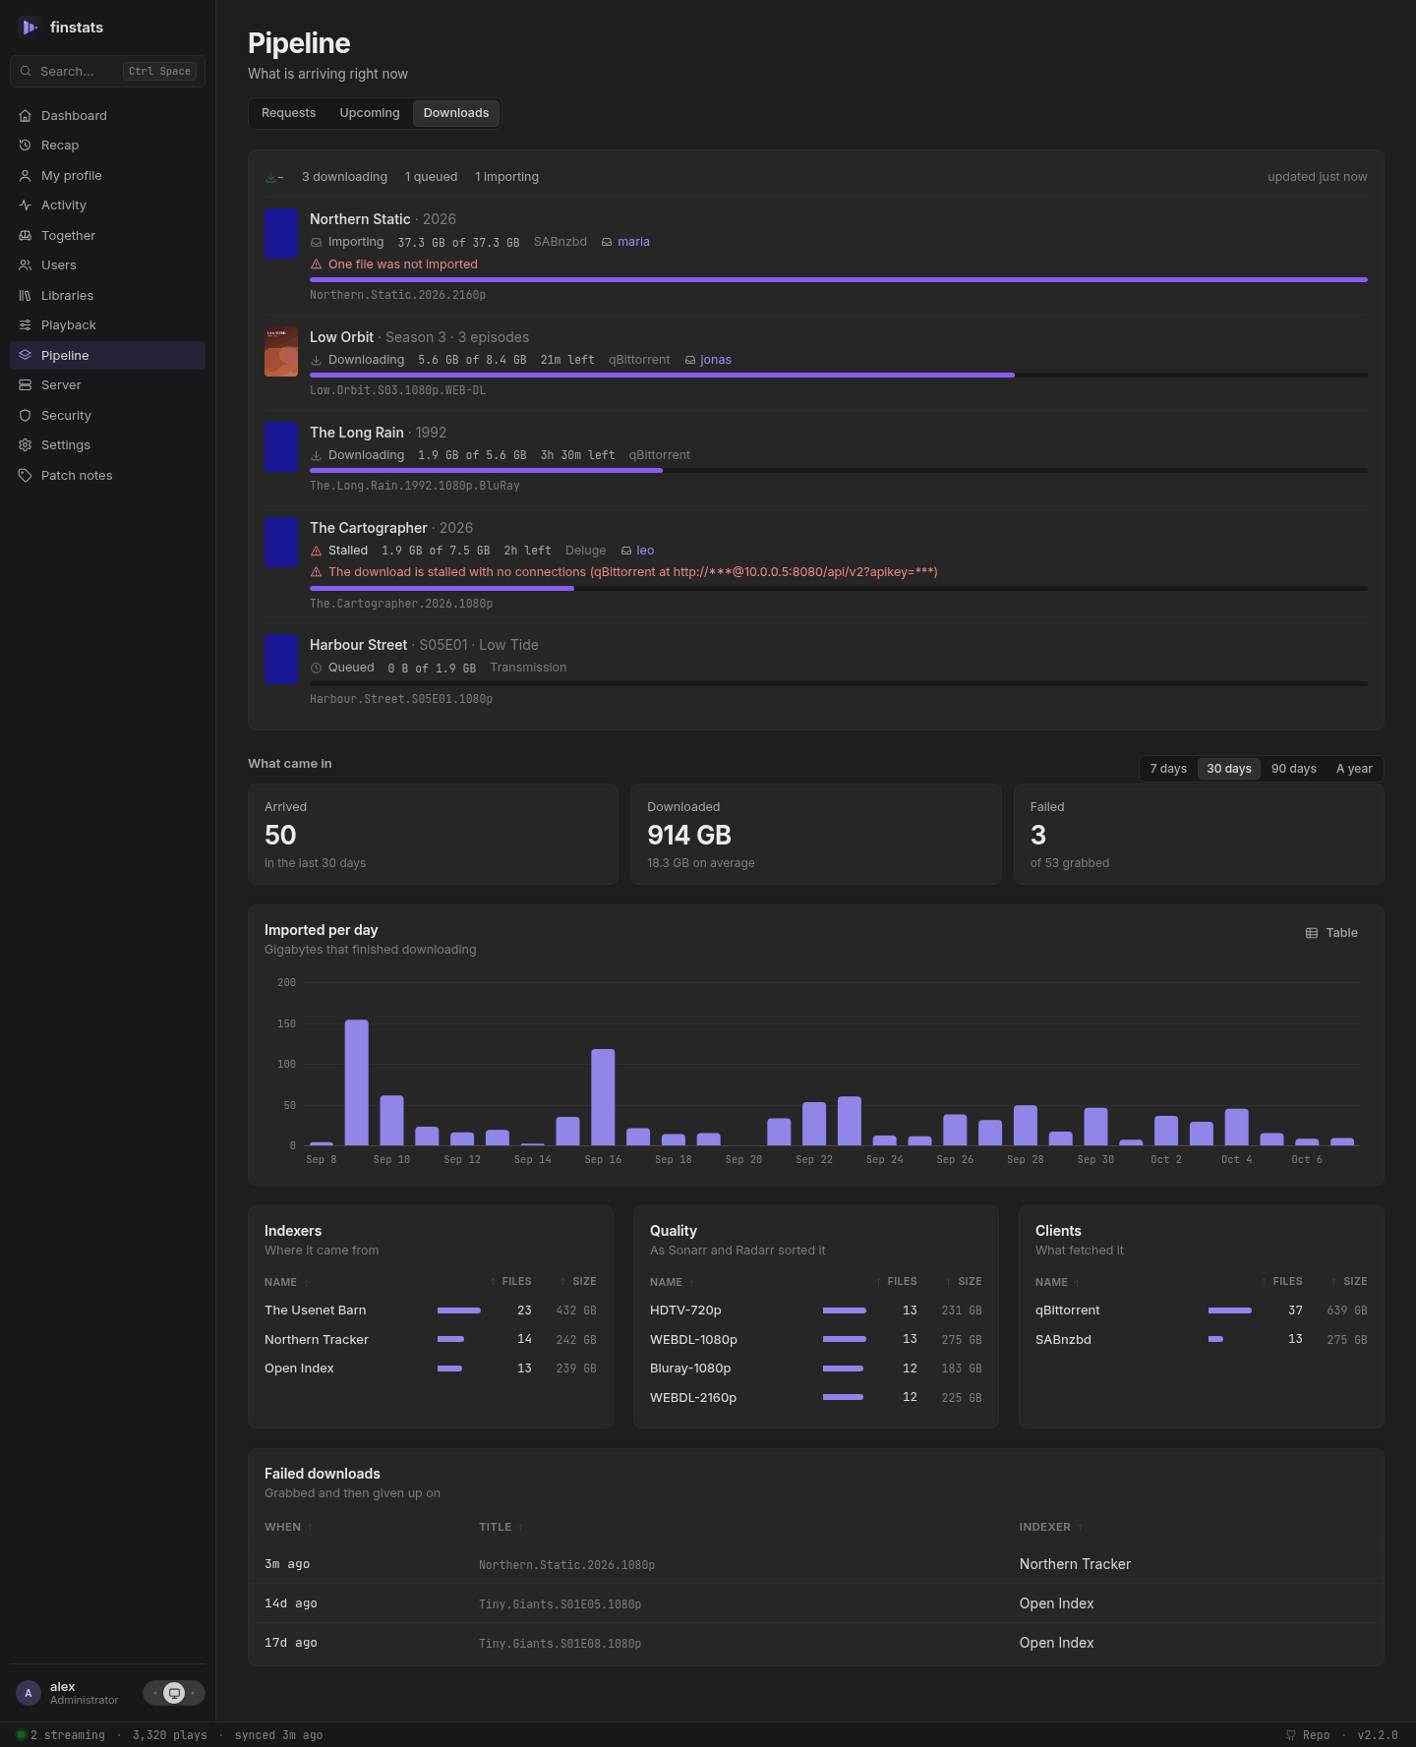The width and height of the screenshot is (1416, 1747).
Task: Open the Users section
Action: tap(107, 265)
